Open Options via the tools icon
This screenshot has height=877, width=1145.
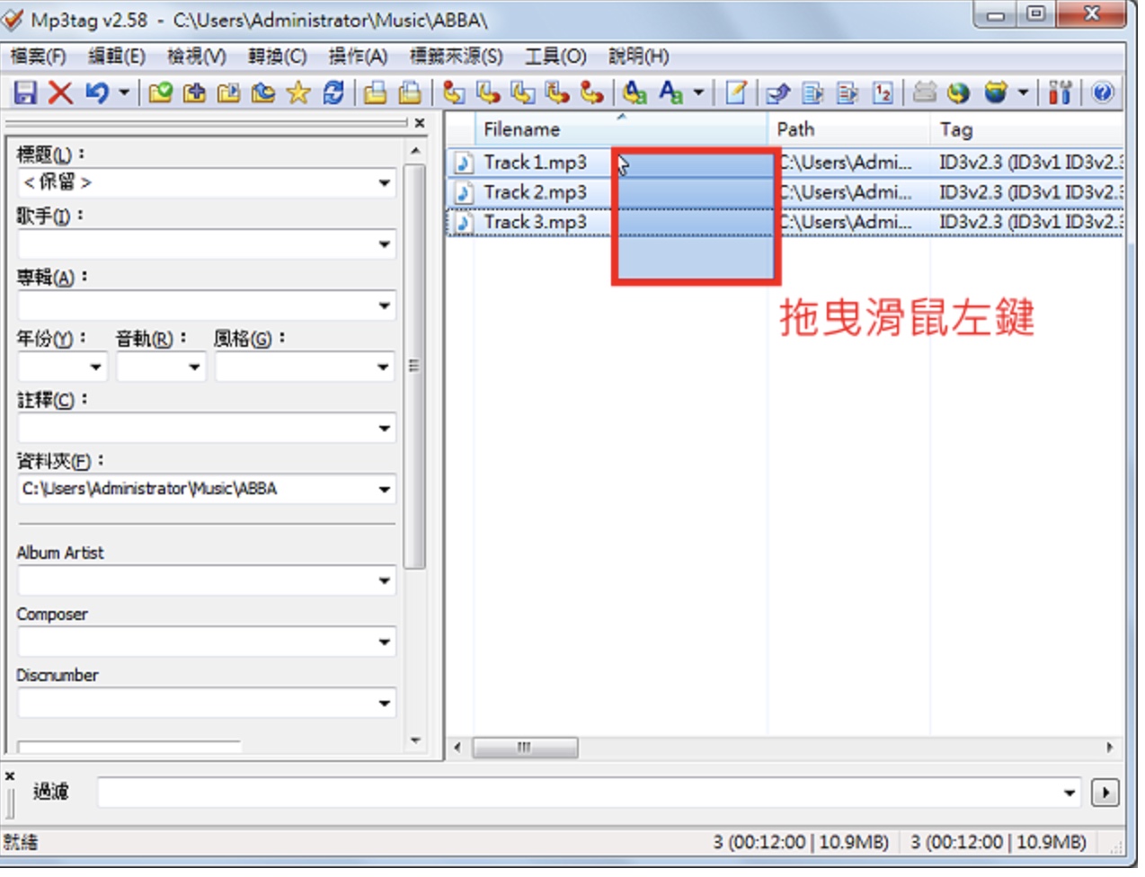(1061, 93)
